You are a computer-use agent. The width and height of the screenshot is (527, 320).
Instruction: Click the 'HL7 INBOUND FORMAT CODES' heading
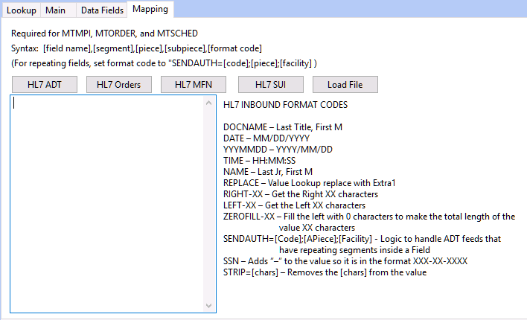[285, 105]
